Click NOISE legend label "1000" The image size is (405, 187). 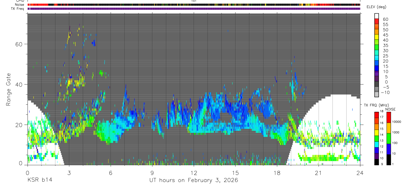396,132
